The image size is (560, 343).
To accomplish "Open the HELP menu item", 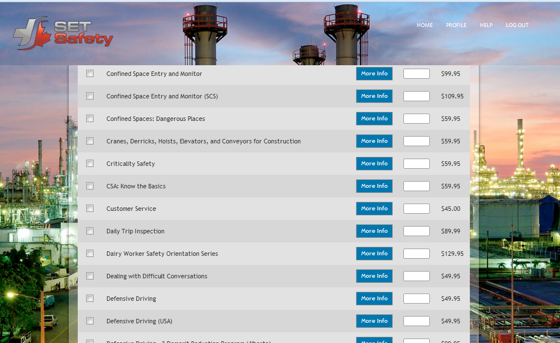I will (486, 25).
